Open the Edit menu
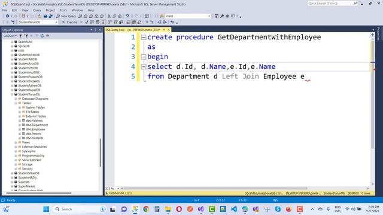The height and width of the screenshot is (215, 383). point(14,10)
